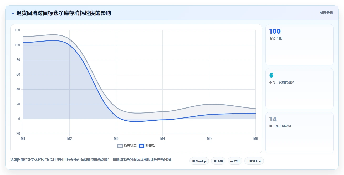Click the 20 y-axis label
The height and width of the screenshot is (175, 344).
click(x=18, y=104)
